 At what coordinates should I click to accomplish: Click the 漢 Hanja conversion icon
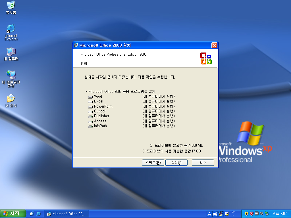tap(215, 214)
